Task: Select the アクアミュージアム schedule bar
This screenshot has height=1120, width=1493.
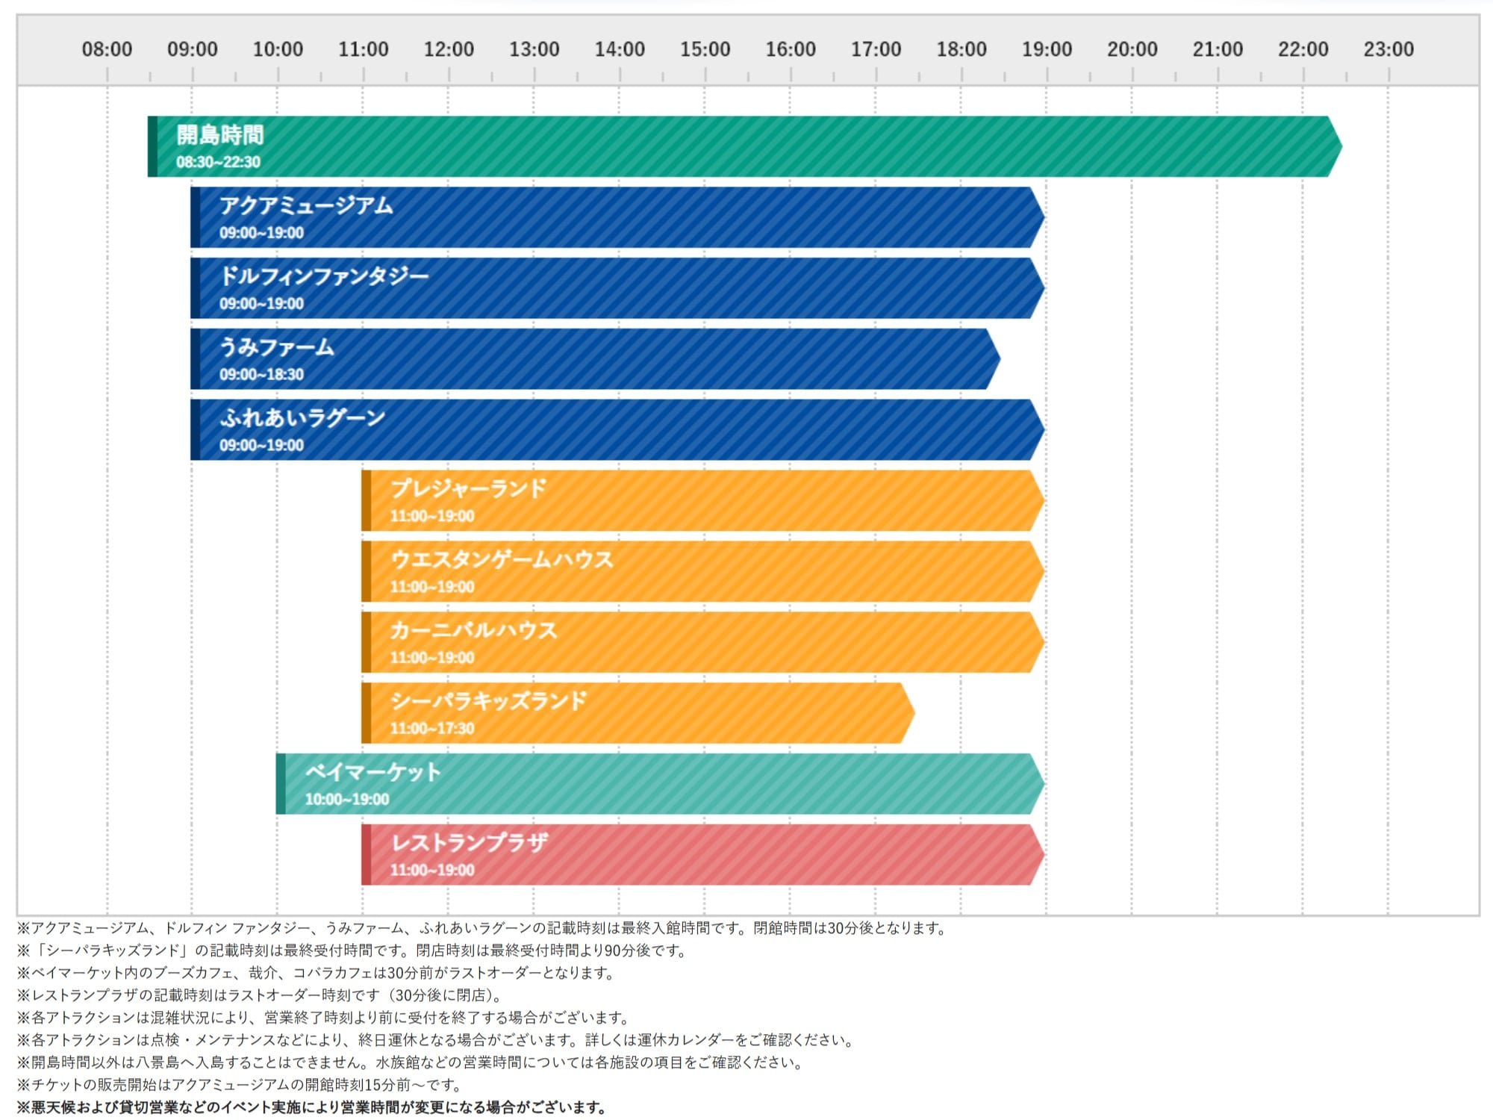Action: (617, 217)
